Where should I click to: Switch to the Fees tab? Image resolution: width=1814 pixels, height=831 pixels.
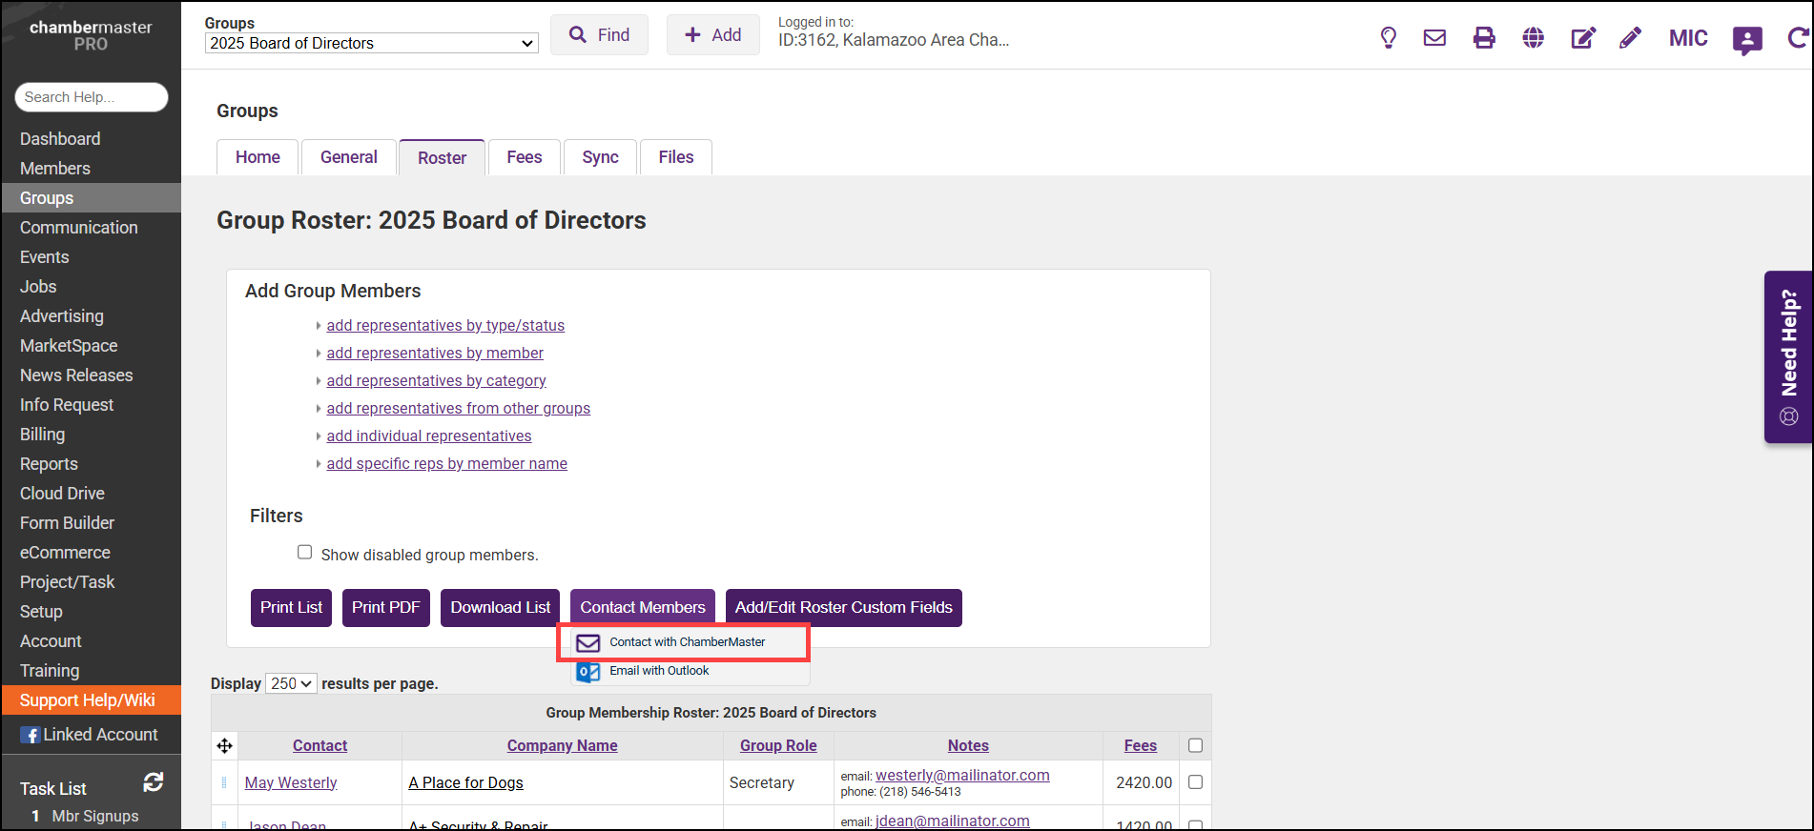(524, 157)
